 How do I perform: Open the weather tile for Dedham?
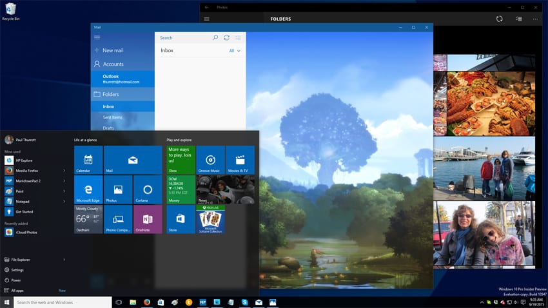click(x=88, y=219)
